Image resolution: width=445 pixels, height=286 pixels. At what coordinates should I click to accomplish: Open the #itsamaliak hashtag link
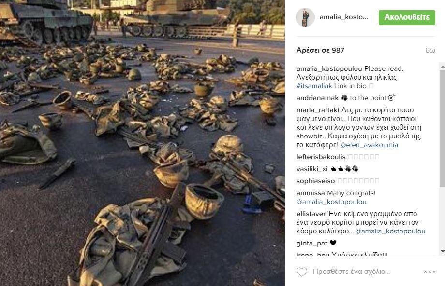point(314,86)
